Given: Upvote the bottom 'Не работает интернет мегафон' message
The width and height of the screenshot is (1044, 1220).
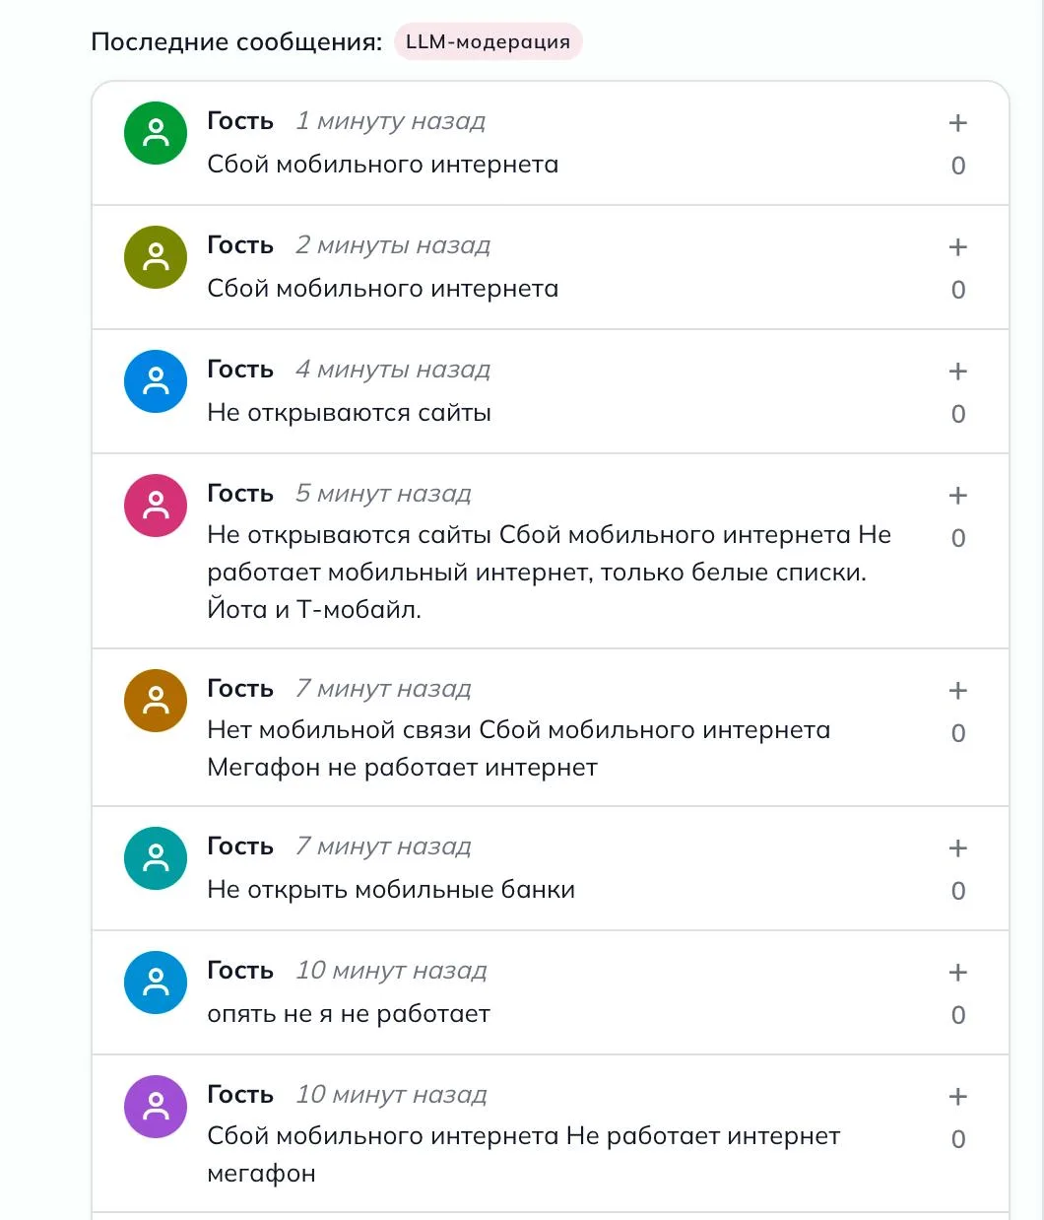Looking at the screenshot, I should point(957,1097).
